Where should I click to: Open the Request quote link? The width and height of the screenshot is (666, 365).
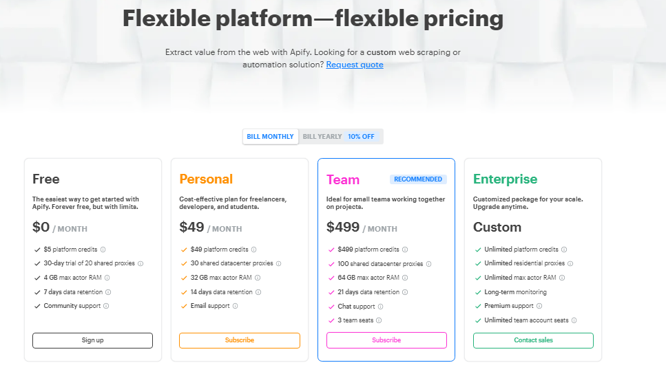355,65
